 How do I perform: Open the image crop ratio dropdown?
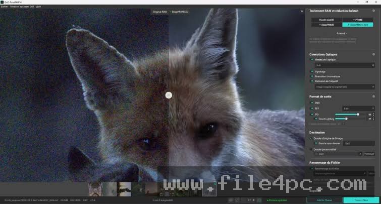tap(345, 87)
